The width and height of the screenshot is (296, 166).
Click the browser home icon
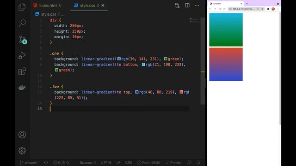(x=224, y=9)
